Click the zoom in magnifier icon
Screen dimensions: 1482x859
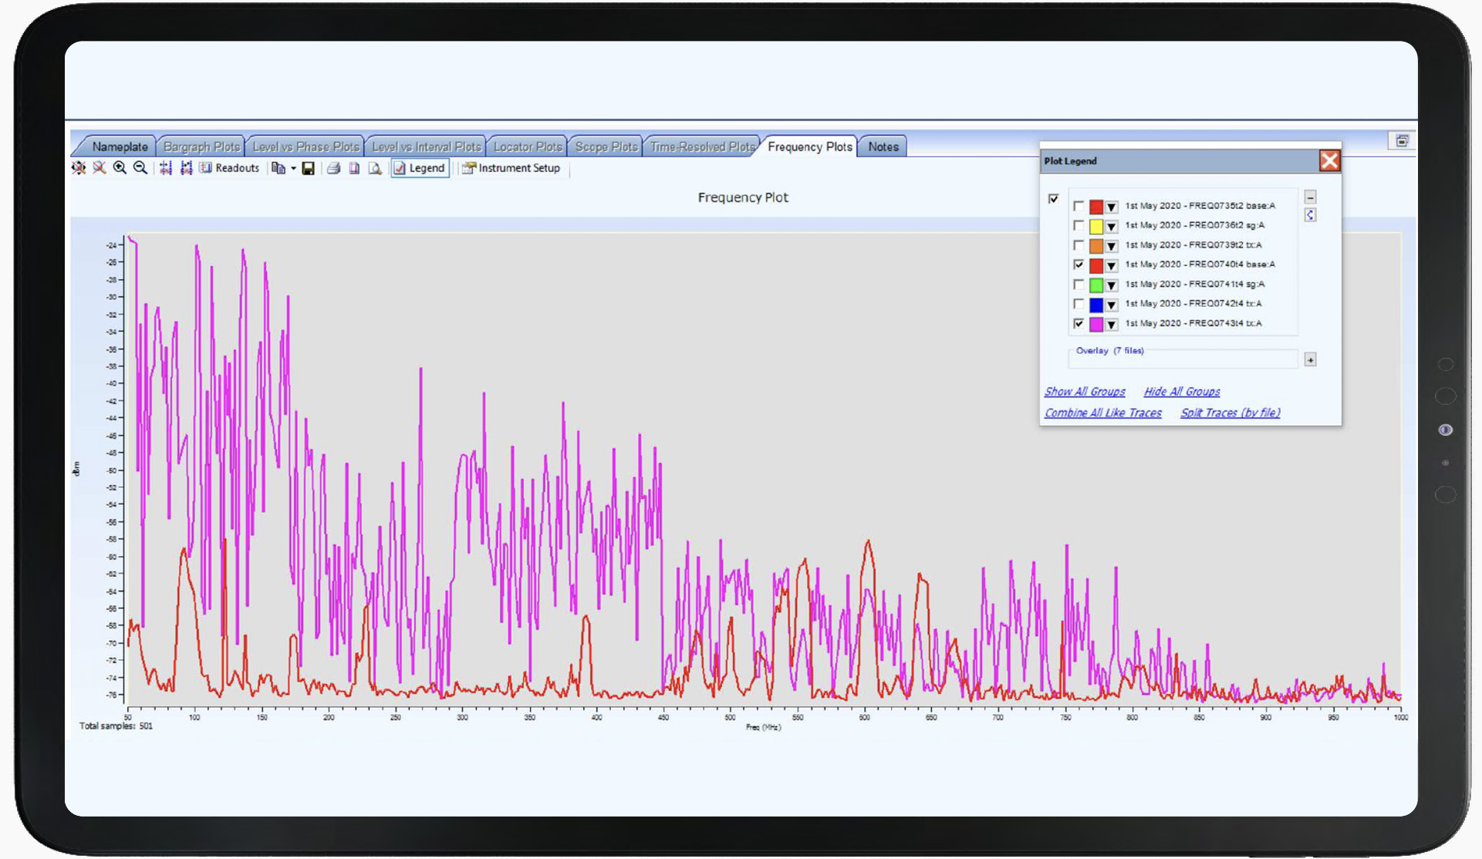pos(120,168)
